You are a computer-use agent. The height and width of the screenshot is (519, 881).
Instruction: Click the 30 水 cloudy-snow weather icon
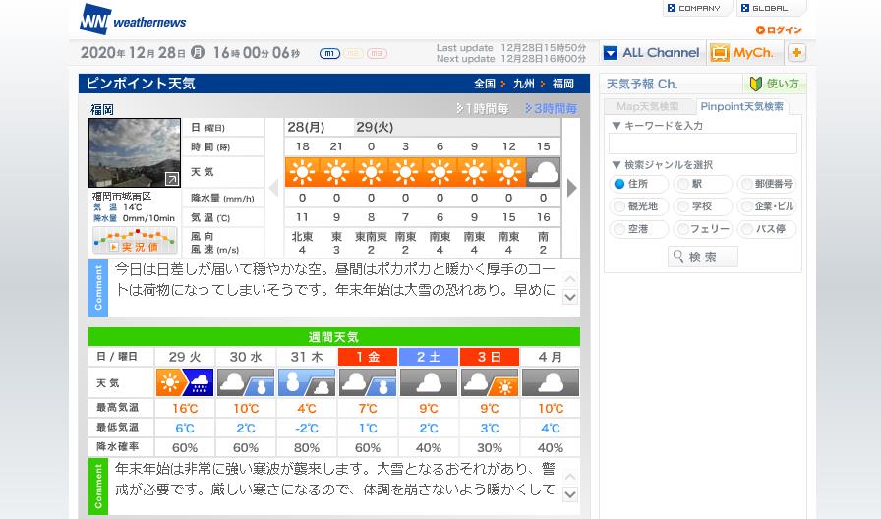pyautogui.click(x=246, y=383)
